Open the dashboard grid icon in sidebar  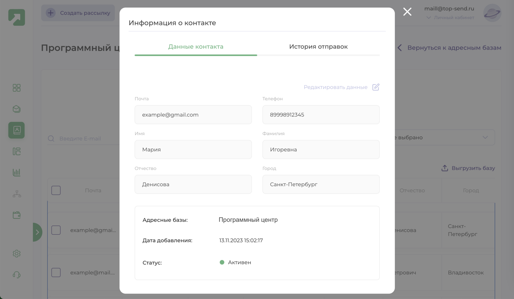pyautogui.click(x=17, y=88)
